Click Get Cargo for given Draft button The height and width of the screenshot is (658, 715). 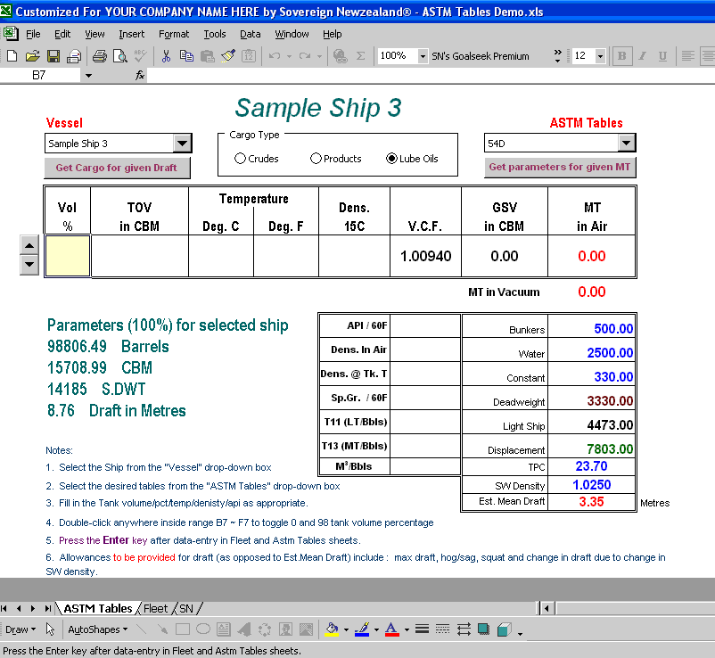click(x=117, y=168)
